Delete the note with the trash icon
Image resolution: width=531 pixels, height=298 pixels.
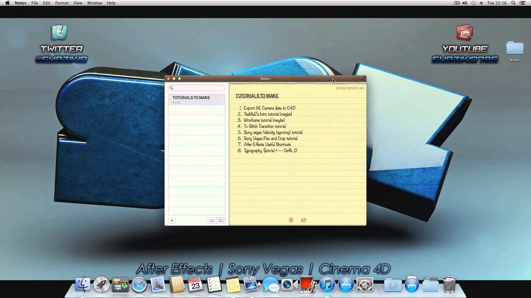tap(291, 220)
